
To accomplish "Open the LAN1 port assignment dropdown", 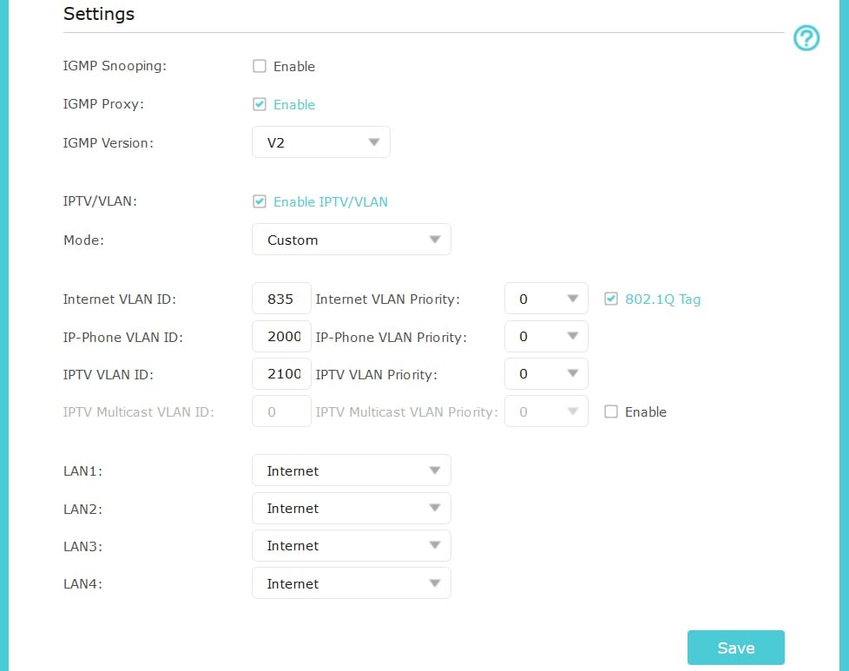I will [x=352, y=470].
